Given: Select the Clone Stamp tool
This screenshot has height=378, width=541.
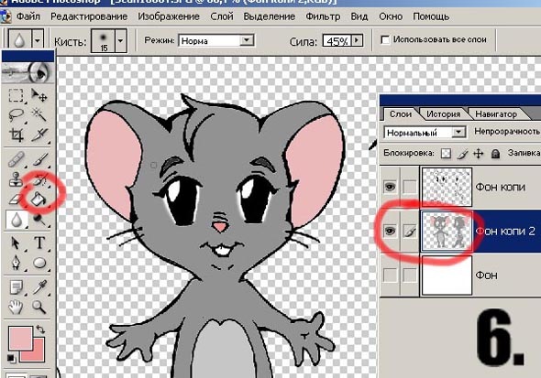Looking at the screenshot, I should pos(16,179).
